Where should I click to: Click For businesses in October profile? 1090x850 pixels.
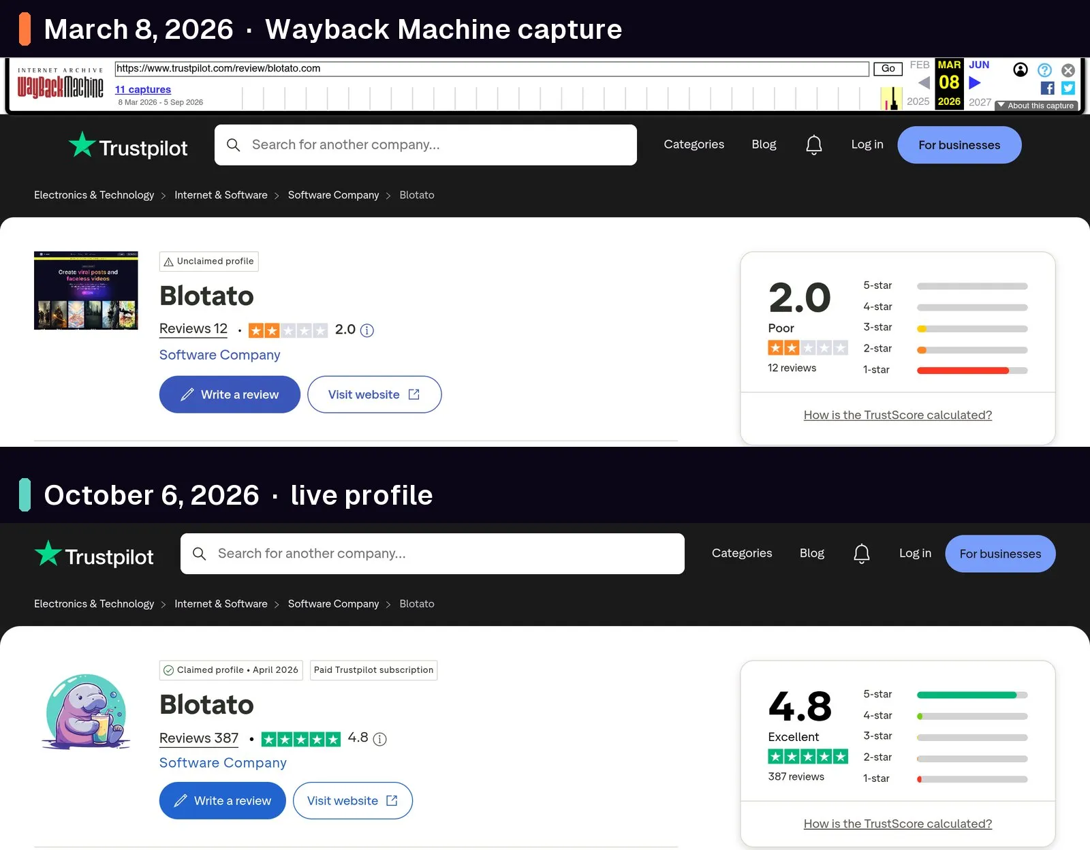tap(1000, 554)
